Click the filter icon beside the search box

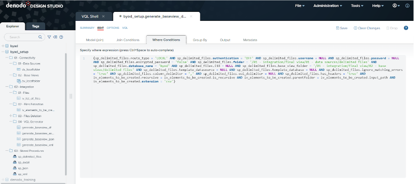click(x=49, y=37)
